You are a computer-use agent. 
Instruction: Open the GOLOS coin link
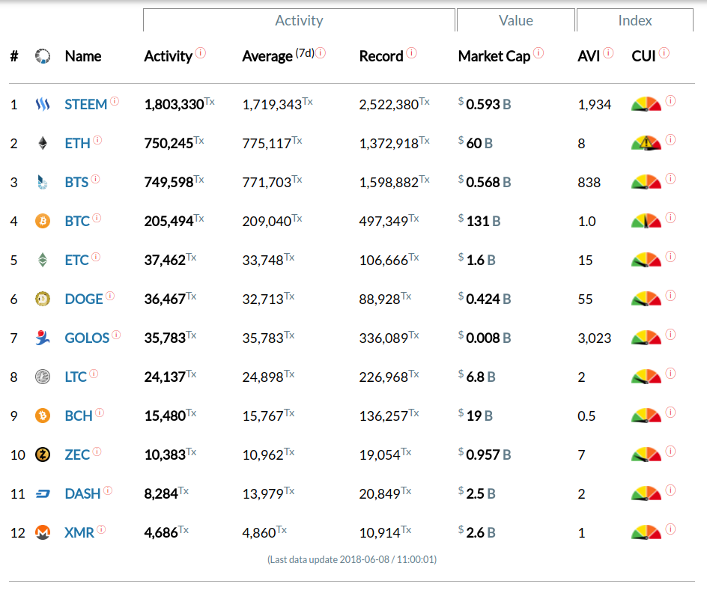click(x=87, y=338)
